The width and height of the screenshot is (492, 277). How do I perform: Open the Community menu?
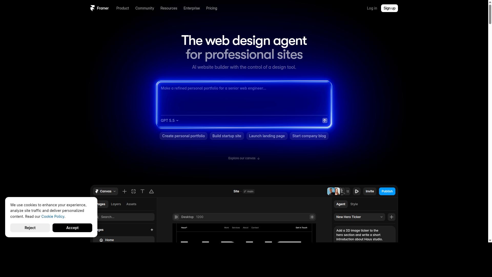pos(145,8)
